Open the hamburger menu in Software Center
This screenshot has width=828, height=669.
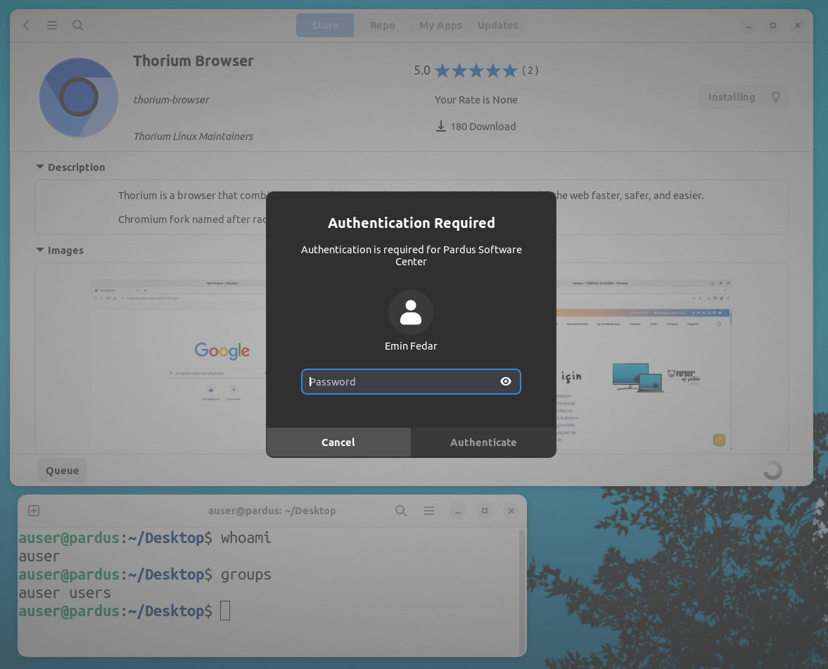(51, 25)
